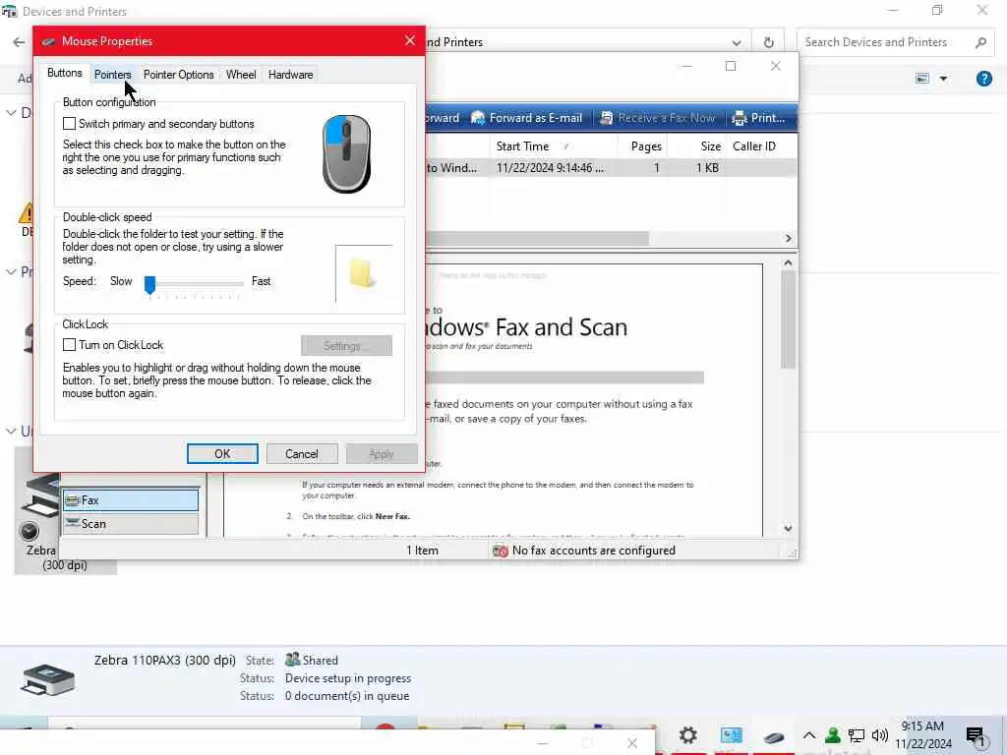Click the no fax accounts status icon
This screenshot has width=1007, height=755.
click(x=501, y=551)
